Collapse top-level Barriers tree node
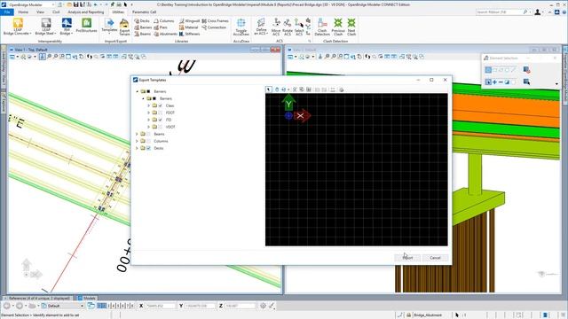 click(x=138, y=91)
